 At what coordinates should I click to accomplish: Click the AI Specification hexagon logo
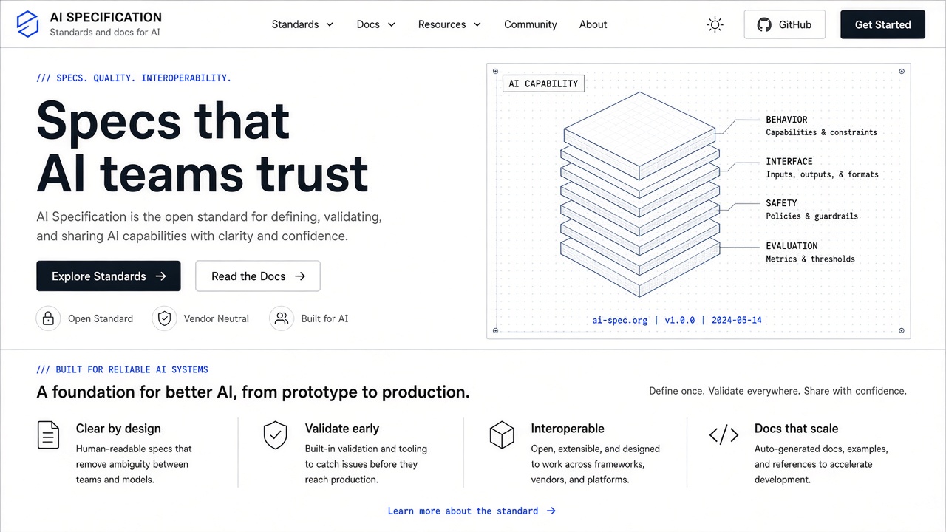click(27, 24)
